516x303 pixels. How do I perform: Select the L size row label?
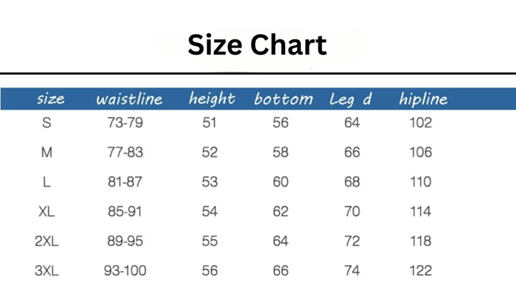pyautogui.click(x=47, y=182)
